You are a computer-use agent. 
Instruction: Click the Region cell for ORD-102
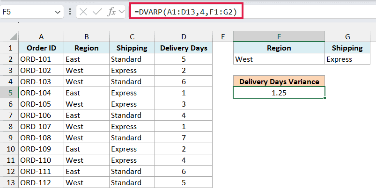[87, 71]
